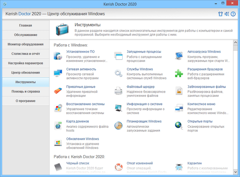The height and width of the screenshot is (177, 240).
Task: Click the Восстановление системы icon
Action: (x=58, y=108)
